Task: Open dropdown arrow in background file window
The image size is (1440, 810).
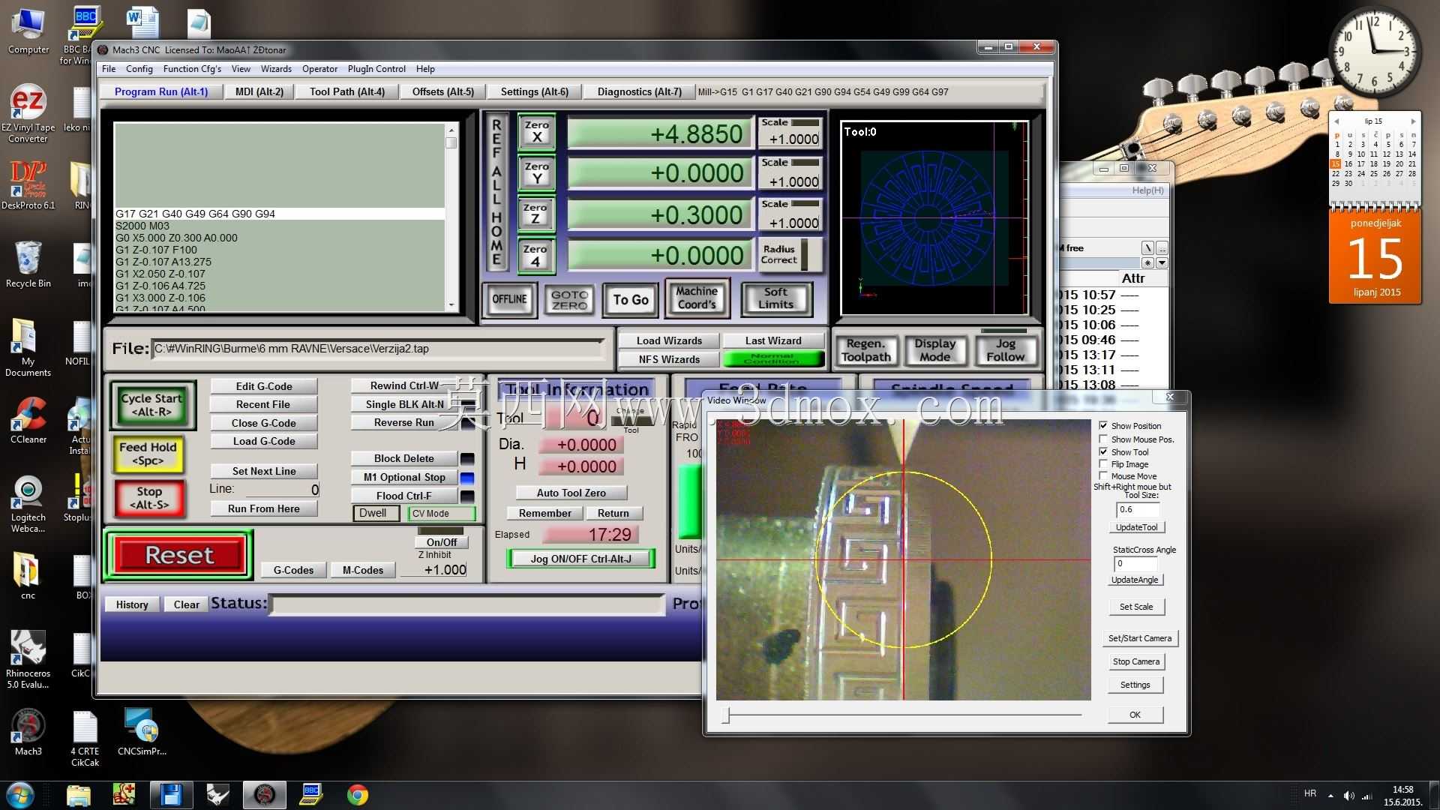Action: tap(1162, 263)
